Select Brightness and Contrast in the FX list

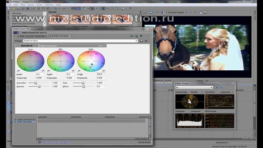point(23,24)
